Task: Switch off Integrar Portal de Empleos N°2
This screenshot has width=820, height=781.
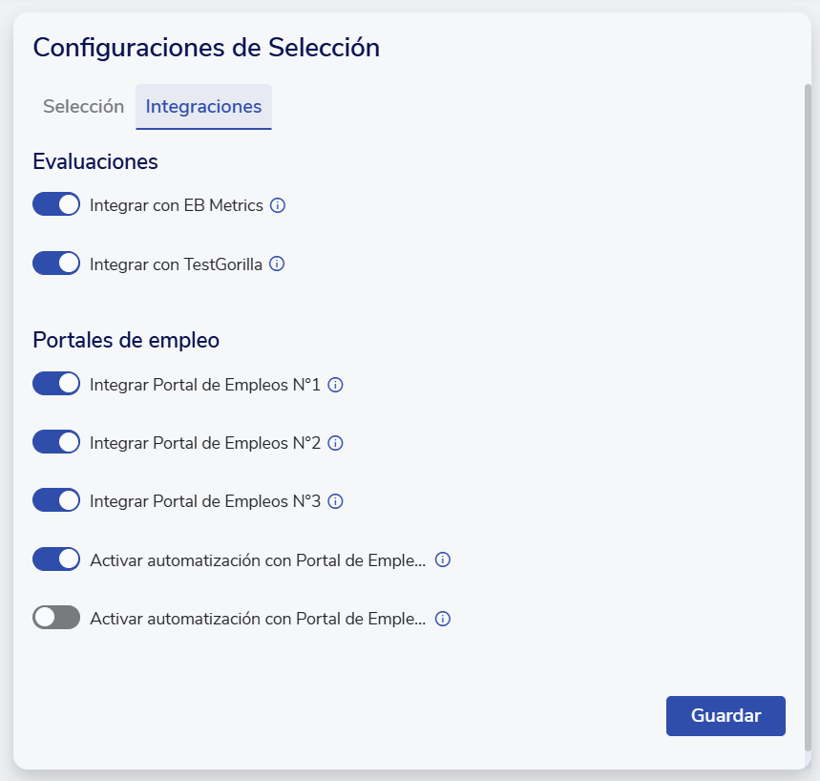Action: [x=56, y=442]
